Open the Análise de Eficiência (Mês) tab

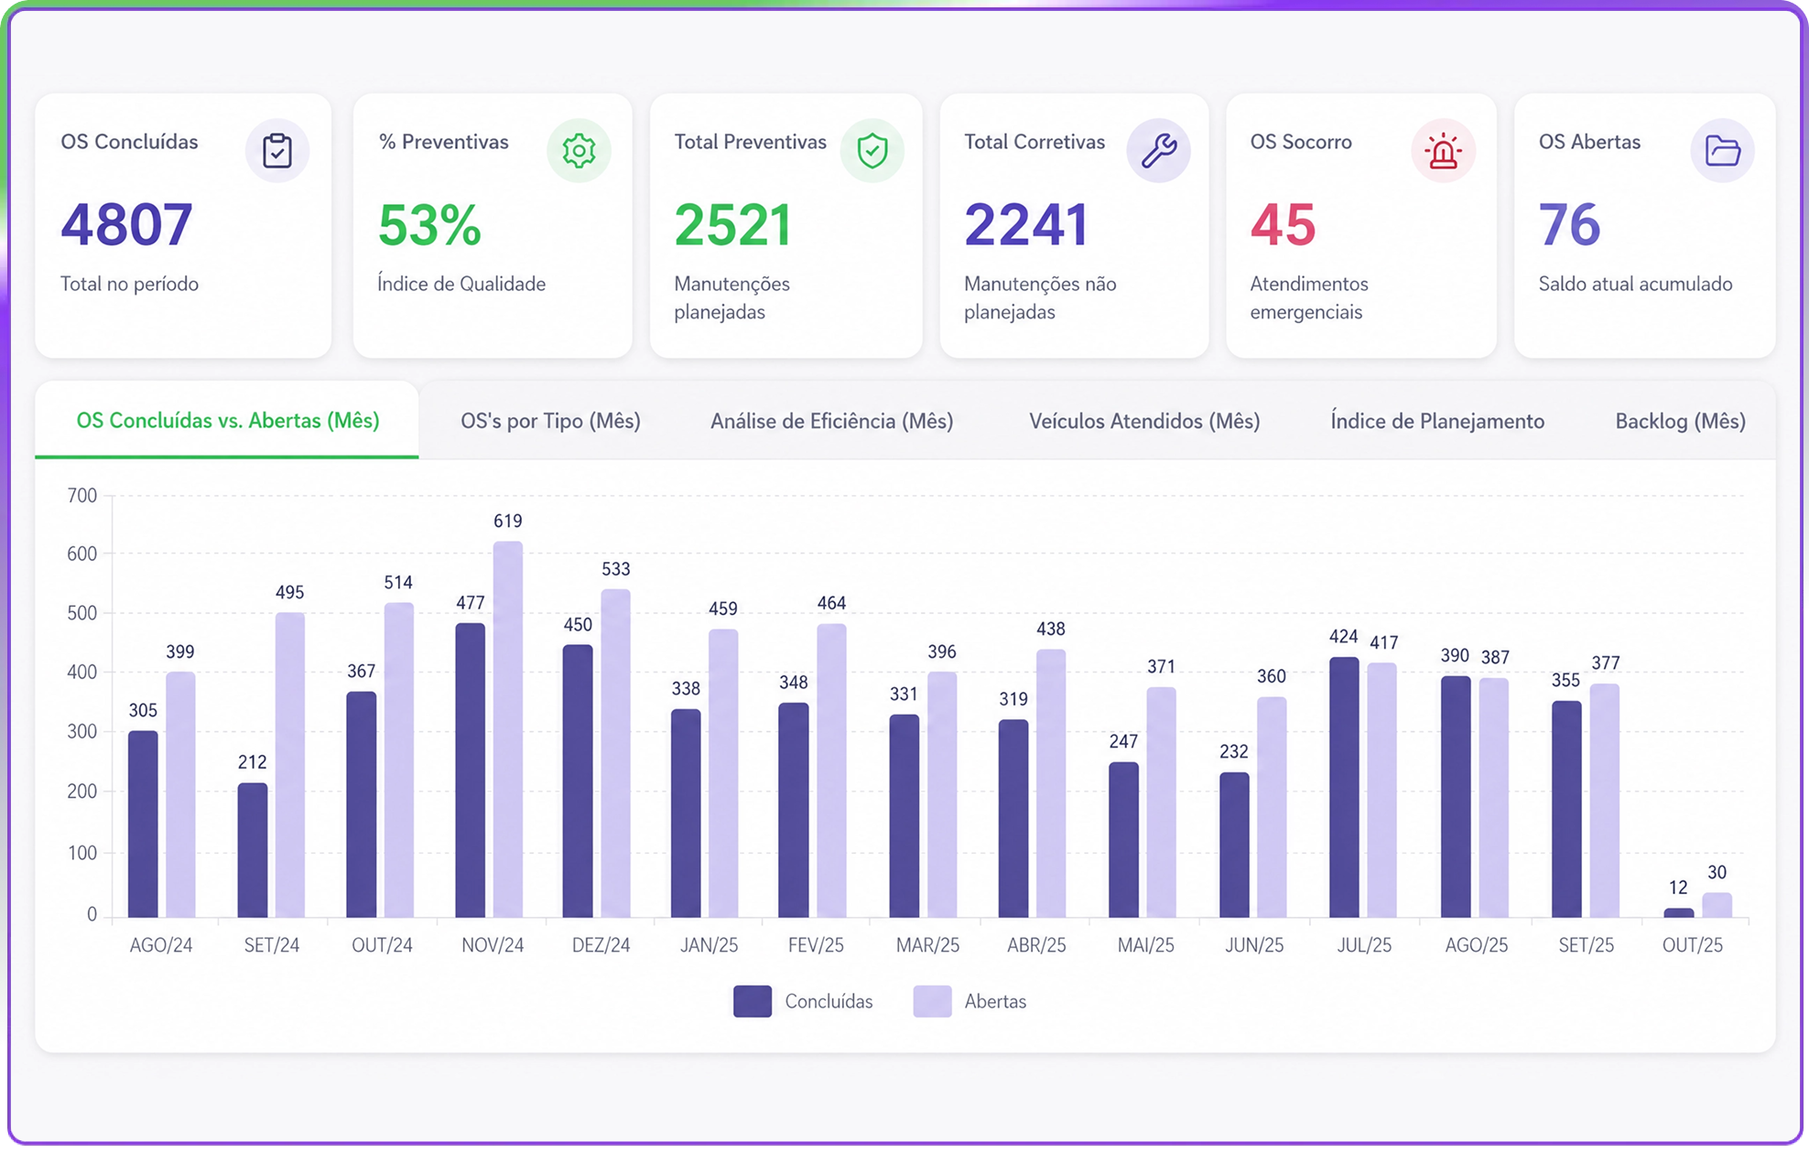[x=832, y=421]
